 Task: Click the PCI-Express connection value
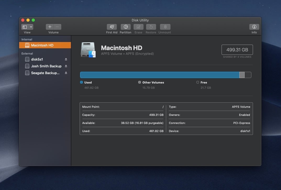coord(241,123)
